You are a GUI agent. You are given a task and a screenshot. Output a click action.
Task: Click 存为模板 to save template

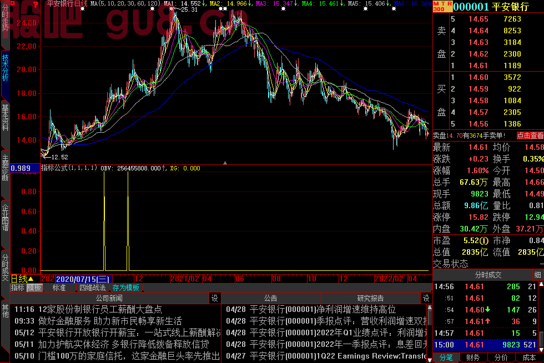125,288
